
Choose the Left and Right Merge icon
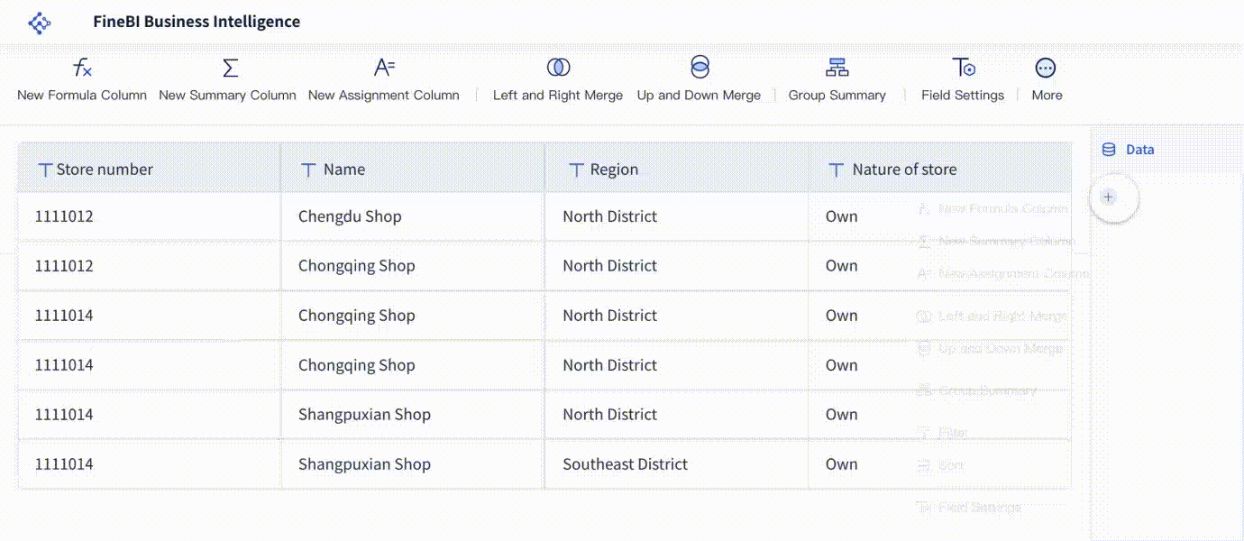[x=558, y=68]
